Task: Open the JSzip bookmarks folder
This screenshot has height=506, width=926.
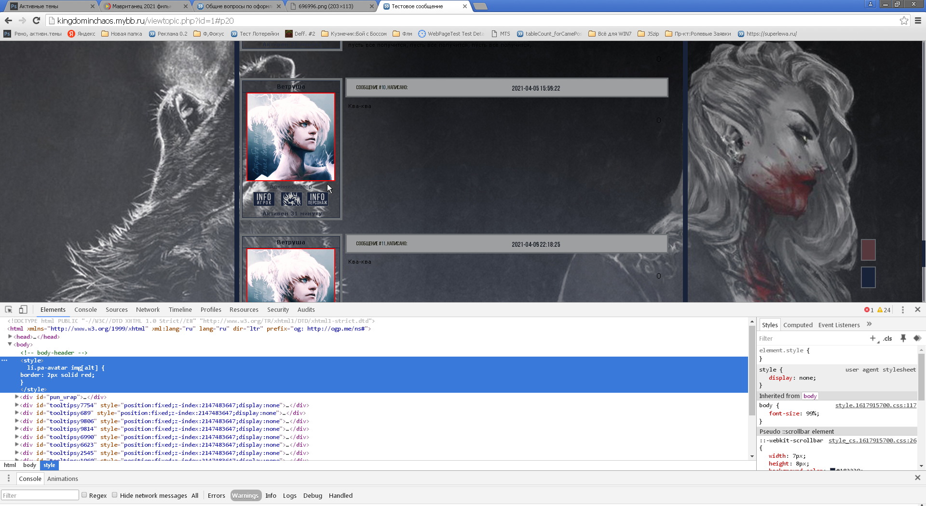Action: point(648,34)
